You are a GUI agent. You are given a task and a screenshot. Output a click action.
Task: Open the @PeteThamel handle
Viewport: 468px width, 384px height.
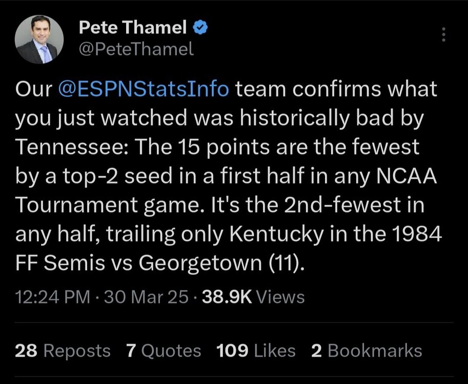(136, 49)
